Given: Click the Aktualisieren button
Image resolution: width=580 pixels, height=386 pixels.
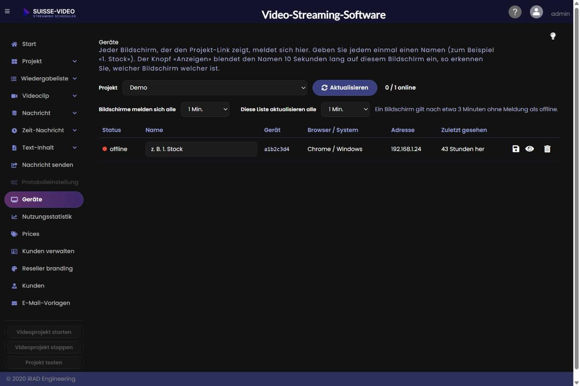Looking at the screenshot, I should (345, 87).
